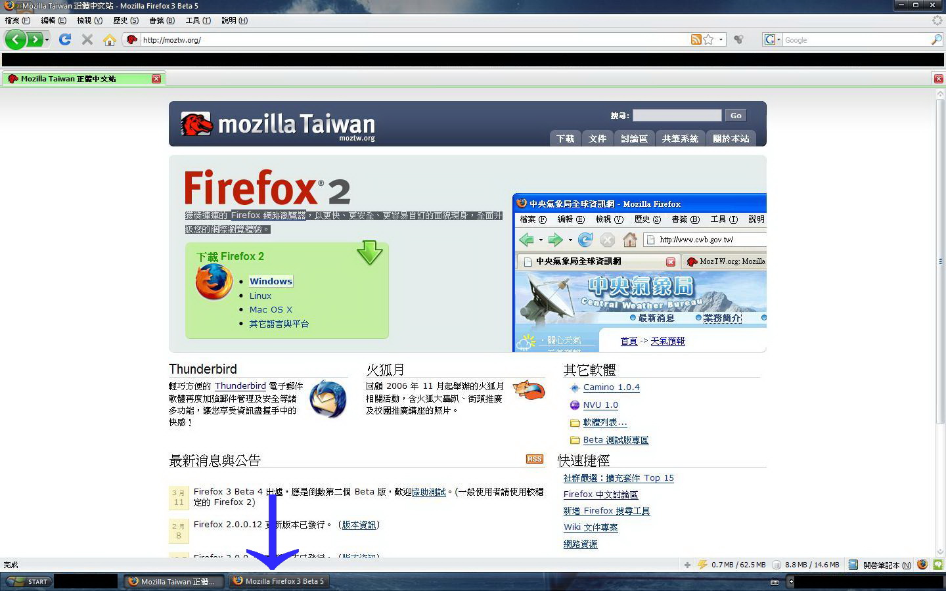The image size is (946, 591).
Task: Click the close button at the tab bar's right end
Action: click(939, 79)
